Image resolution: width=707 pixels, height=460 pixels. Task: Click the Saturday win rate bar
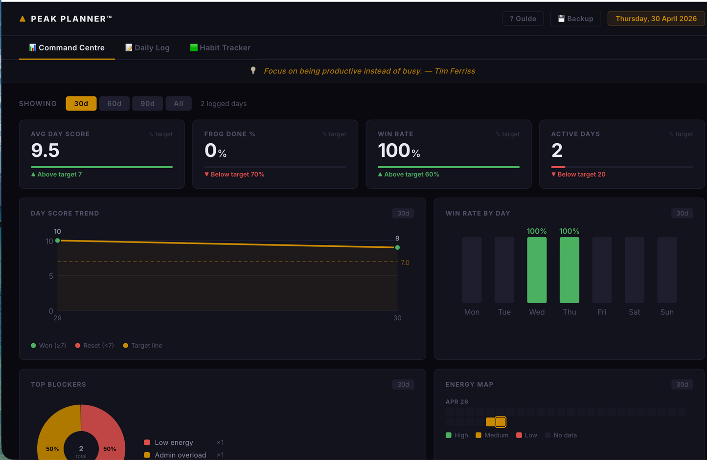click(635, 270)
